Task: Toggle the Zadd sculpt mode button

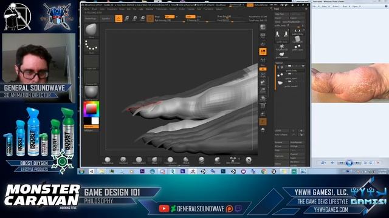Action: click(x=190, y=16)
